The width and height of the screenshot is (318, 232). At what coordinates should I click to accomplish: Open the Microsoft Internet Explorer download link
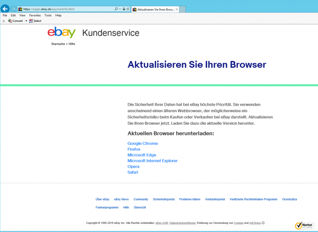152,161
